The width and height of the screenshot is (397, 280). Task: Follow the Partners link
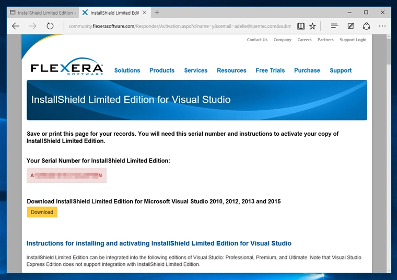[x=325, y=40]
